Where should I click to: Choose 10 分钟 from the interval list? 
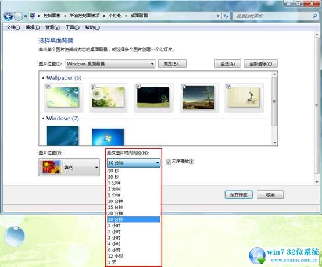134,201
